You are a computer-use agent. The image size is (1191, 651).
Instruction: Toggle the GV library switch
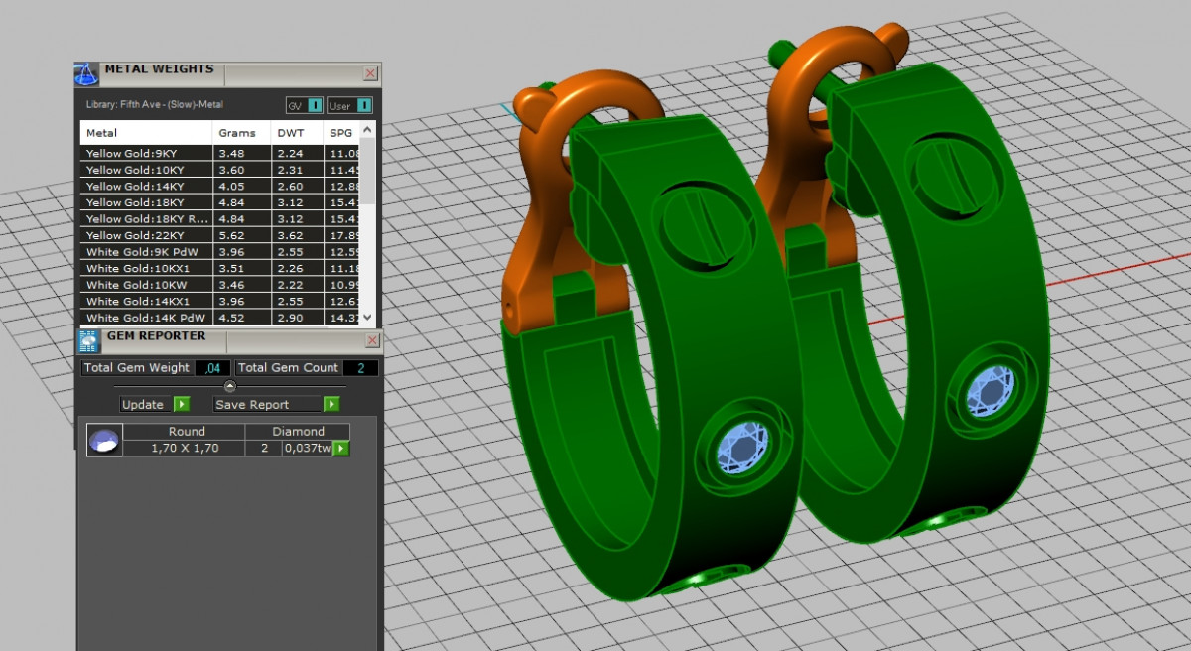pos(315,105)
